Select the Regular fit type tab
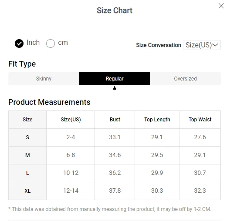The image size is (230, 221). click(115, 79)
